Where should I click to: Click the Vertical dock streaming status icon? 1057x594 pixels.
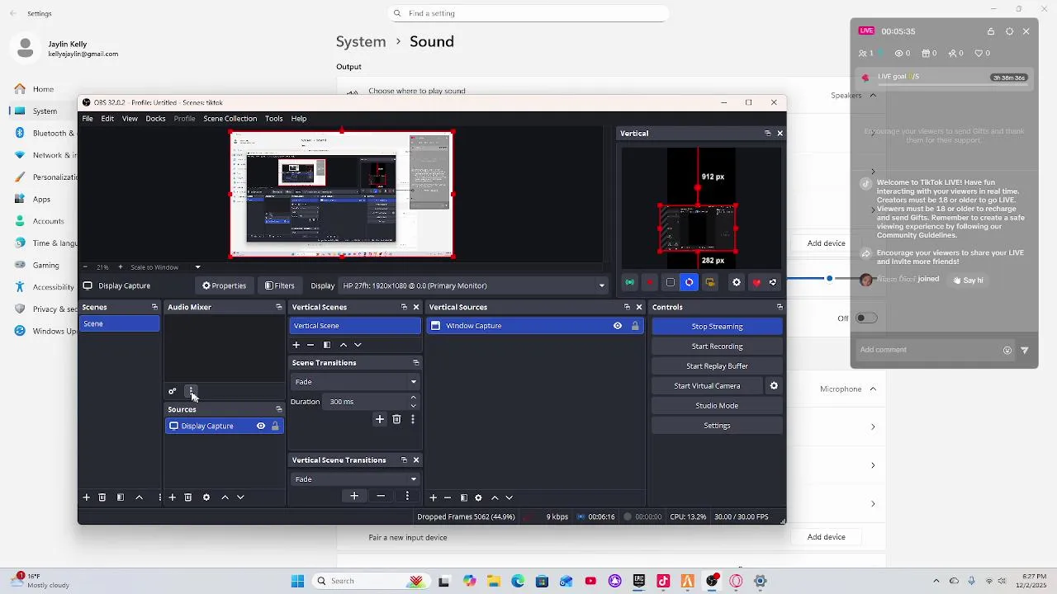[x=630, y=282]
